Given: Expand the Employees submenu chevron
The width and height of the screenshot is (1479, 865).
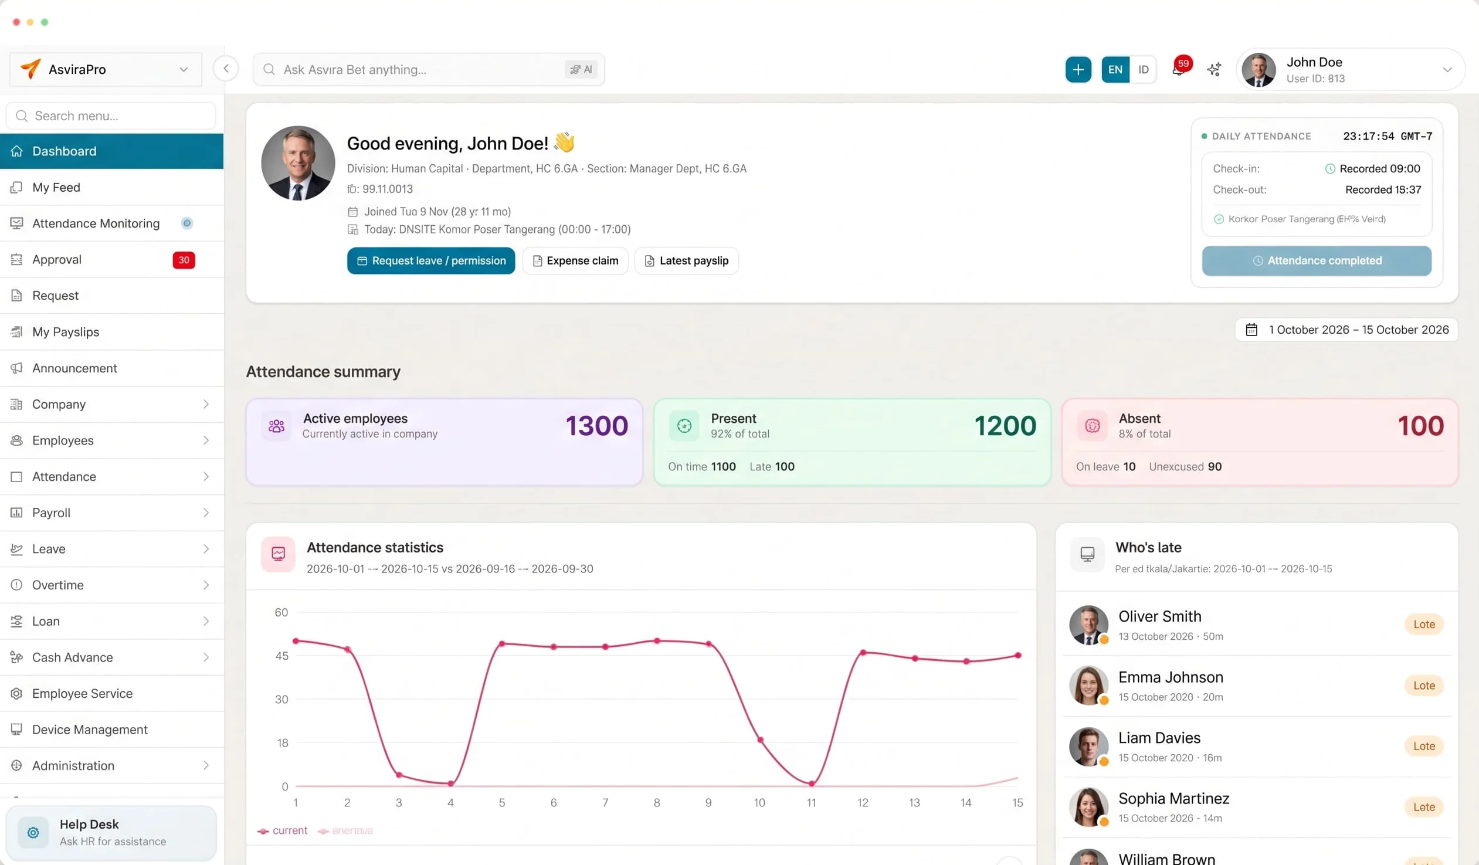Looking at the screenshot, I should coord(206,440).
